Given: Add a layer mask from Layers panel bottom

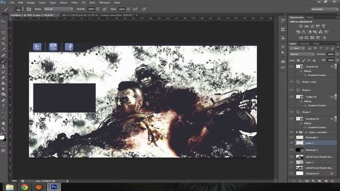Looking at the screenshot, I should click(x=307, y=181).
